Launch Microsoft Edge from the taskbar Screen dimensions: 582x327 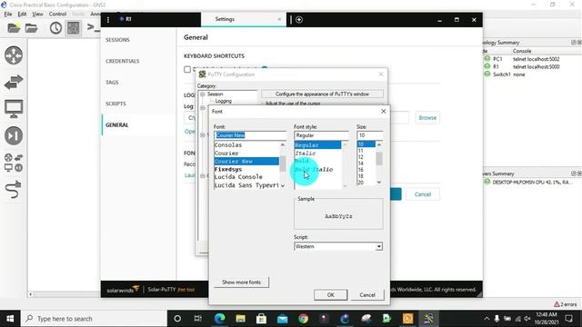pos(219,319)
